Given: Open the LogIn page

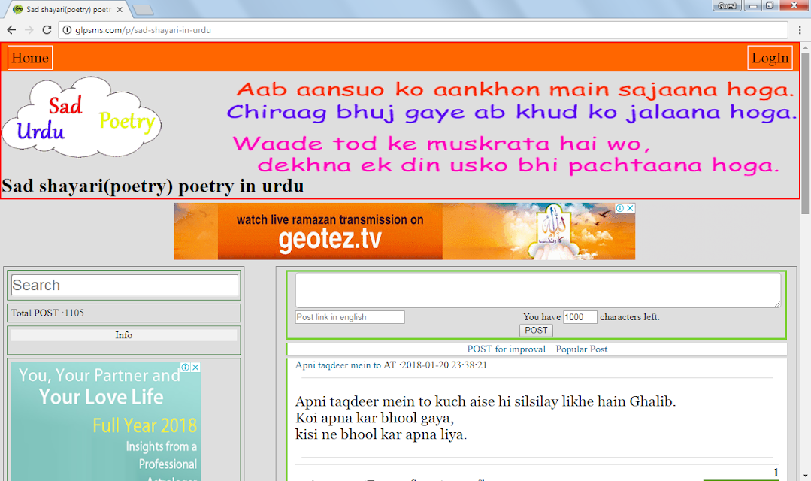Looking at the screenshot, I should point(770,58).
